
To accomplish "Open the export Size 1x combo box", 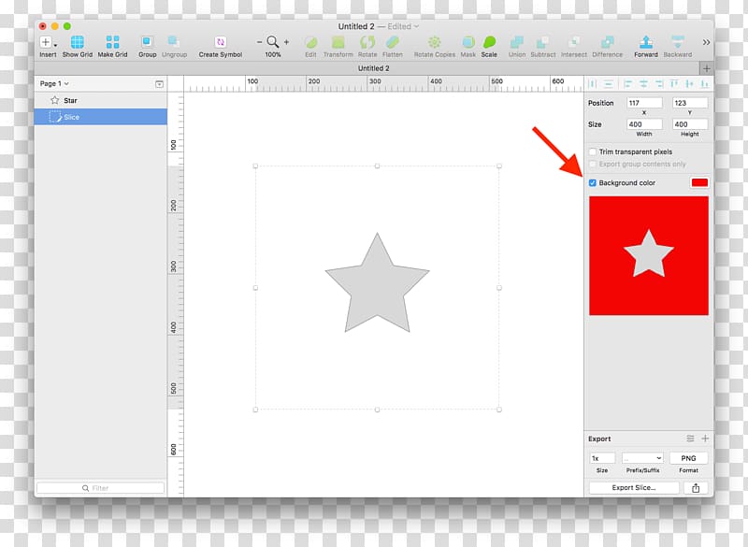I will pos(602,458).
